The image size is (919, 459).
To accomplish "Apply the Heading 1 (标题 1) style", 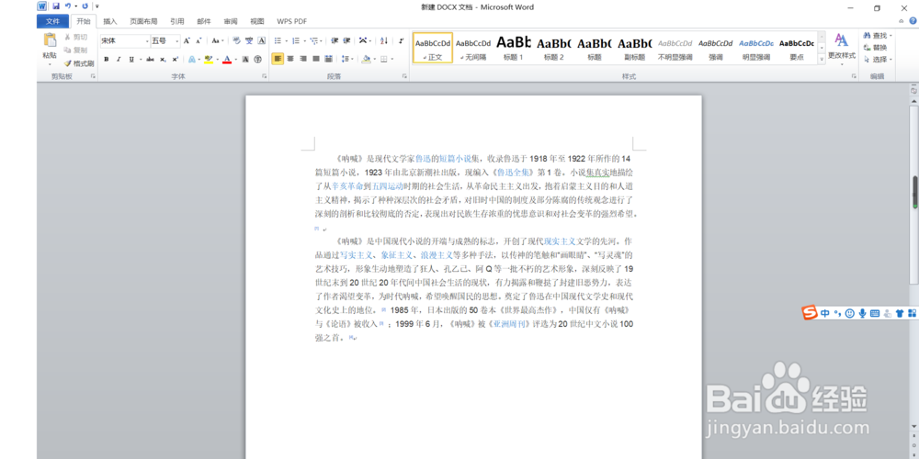I will [x=514, y=48].
